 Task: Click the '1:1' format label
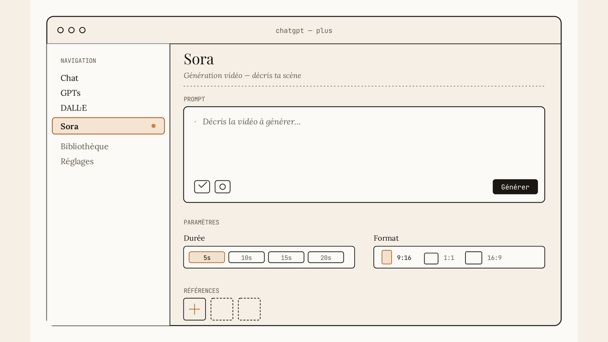449,258
